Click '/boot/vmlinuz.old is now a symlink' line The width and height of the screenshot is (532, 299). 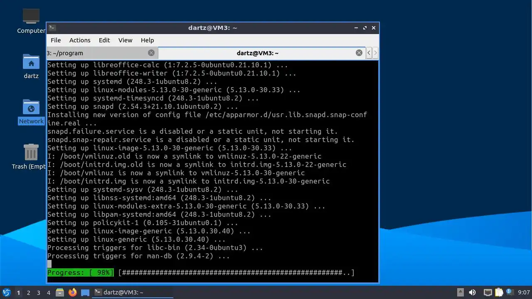(x=184, y=156)
